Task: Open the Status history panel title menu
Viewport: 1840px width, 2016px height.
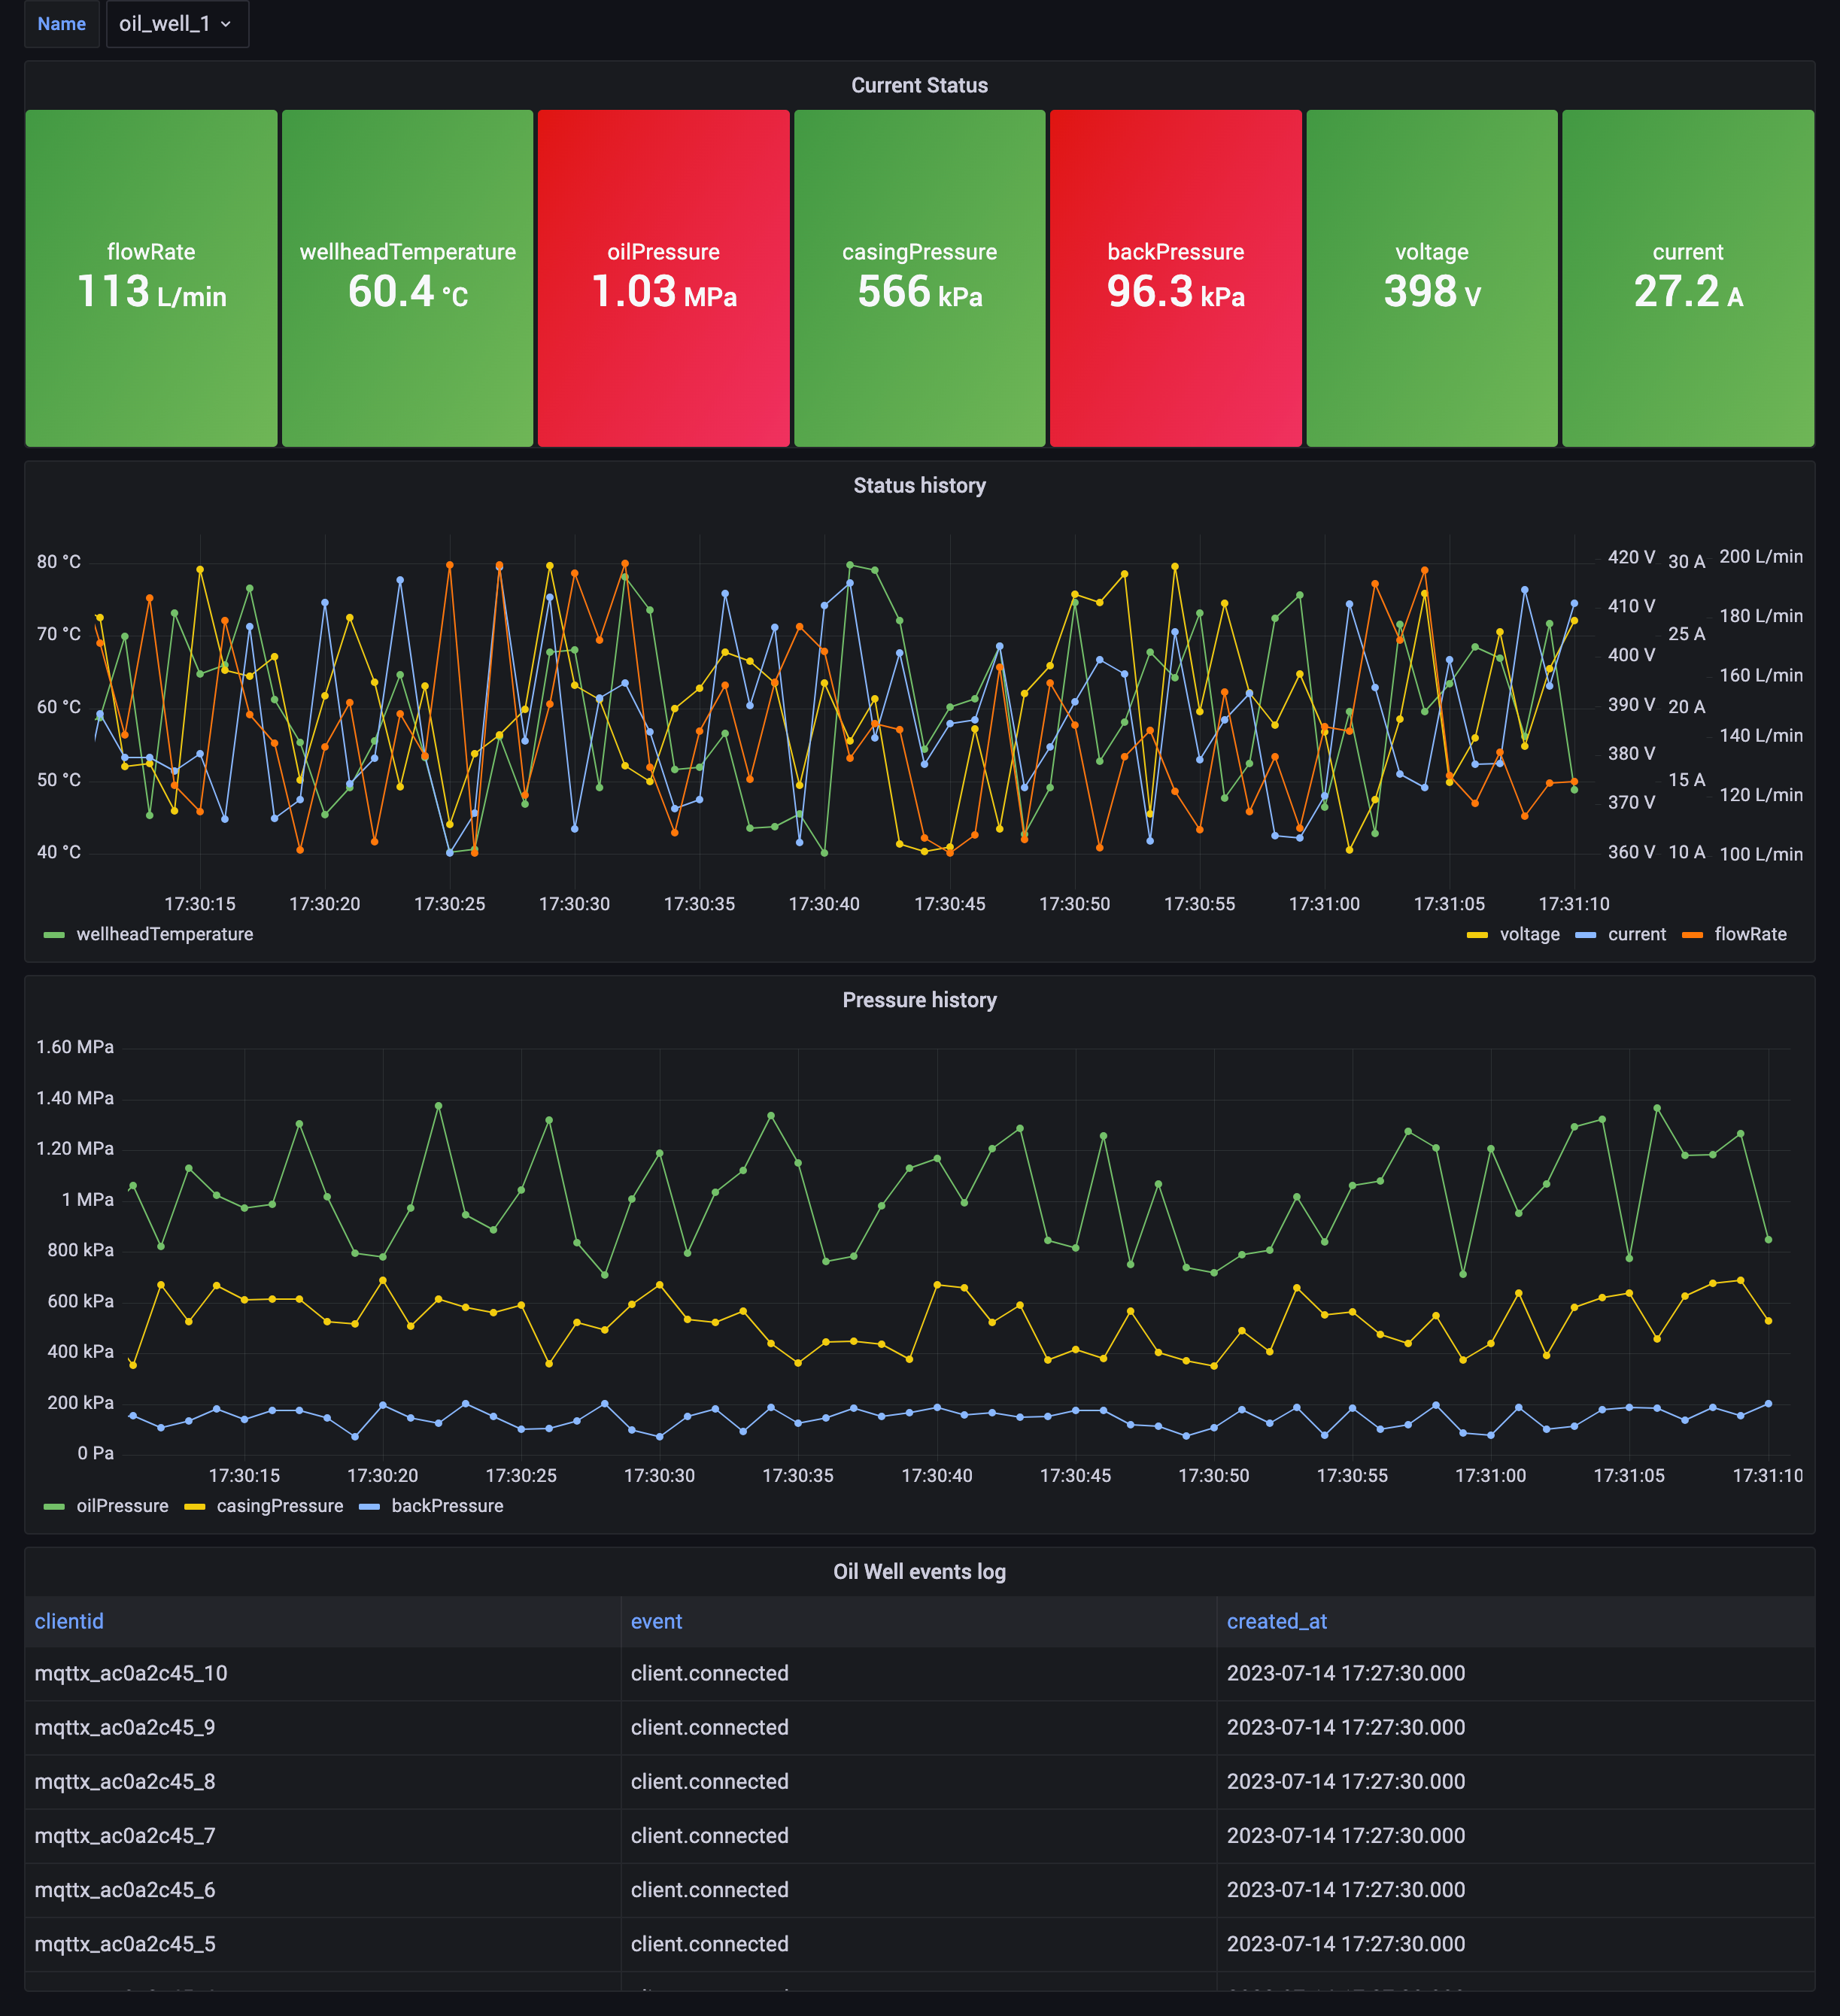Action: coord(919,486)
